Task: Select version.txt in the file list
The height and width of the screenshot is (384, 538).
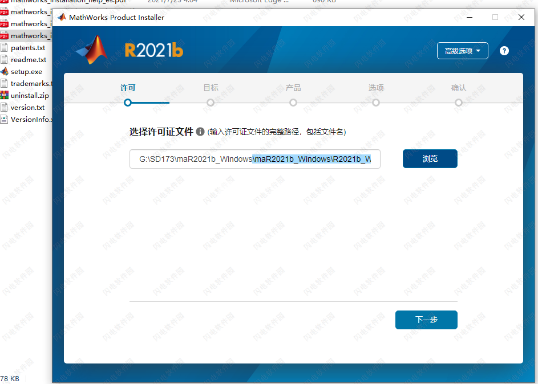Action: 27,108
